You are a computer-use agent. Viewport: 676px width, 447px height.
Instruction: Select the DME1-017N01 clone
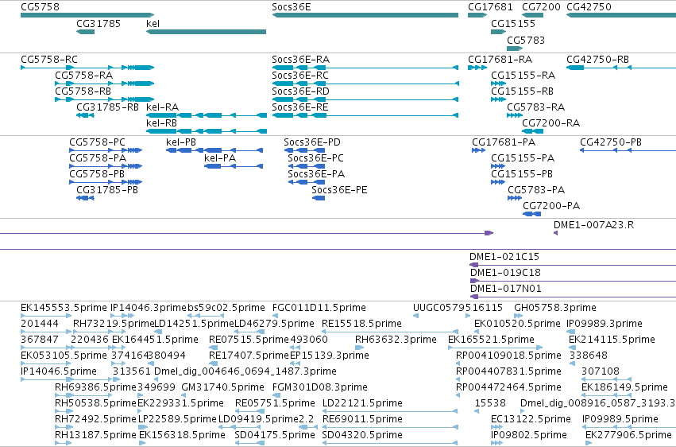click(x=573, y=297)
